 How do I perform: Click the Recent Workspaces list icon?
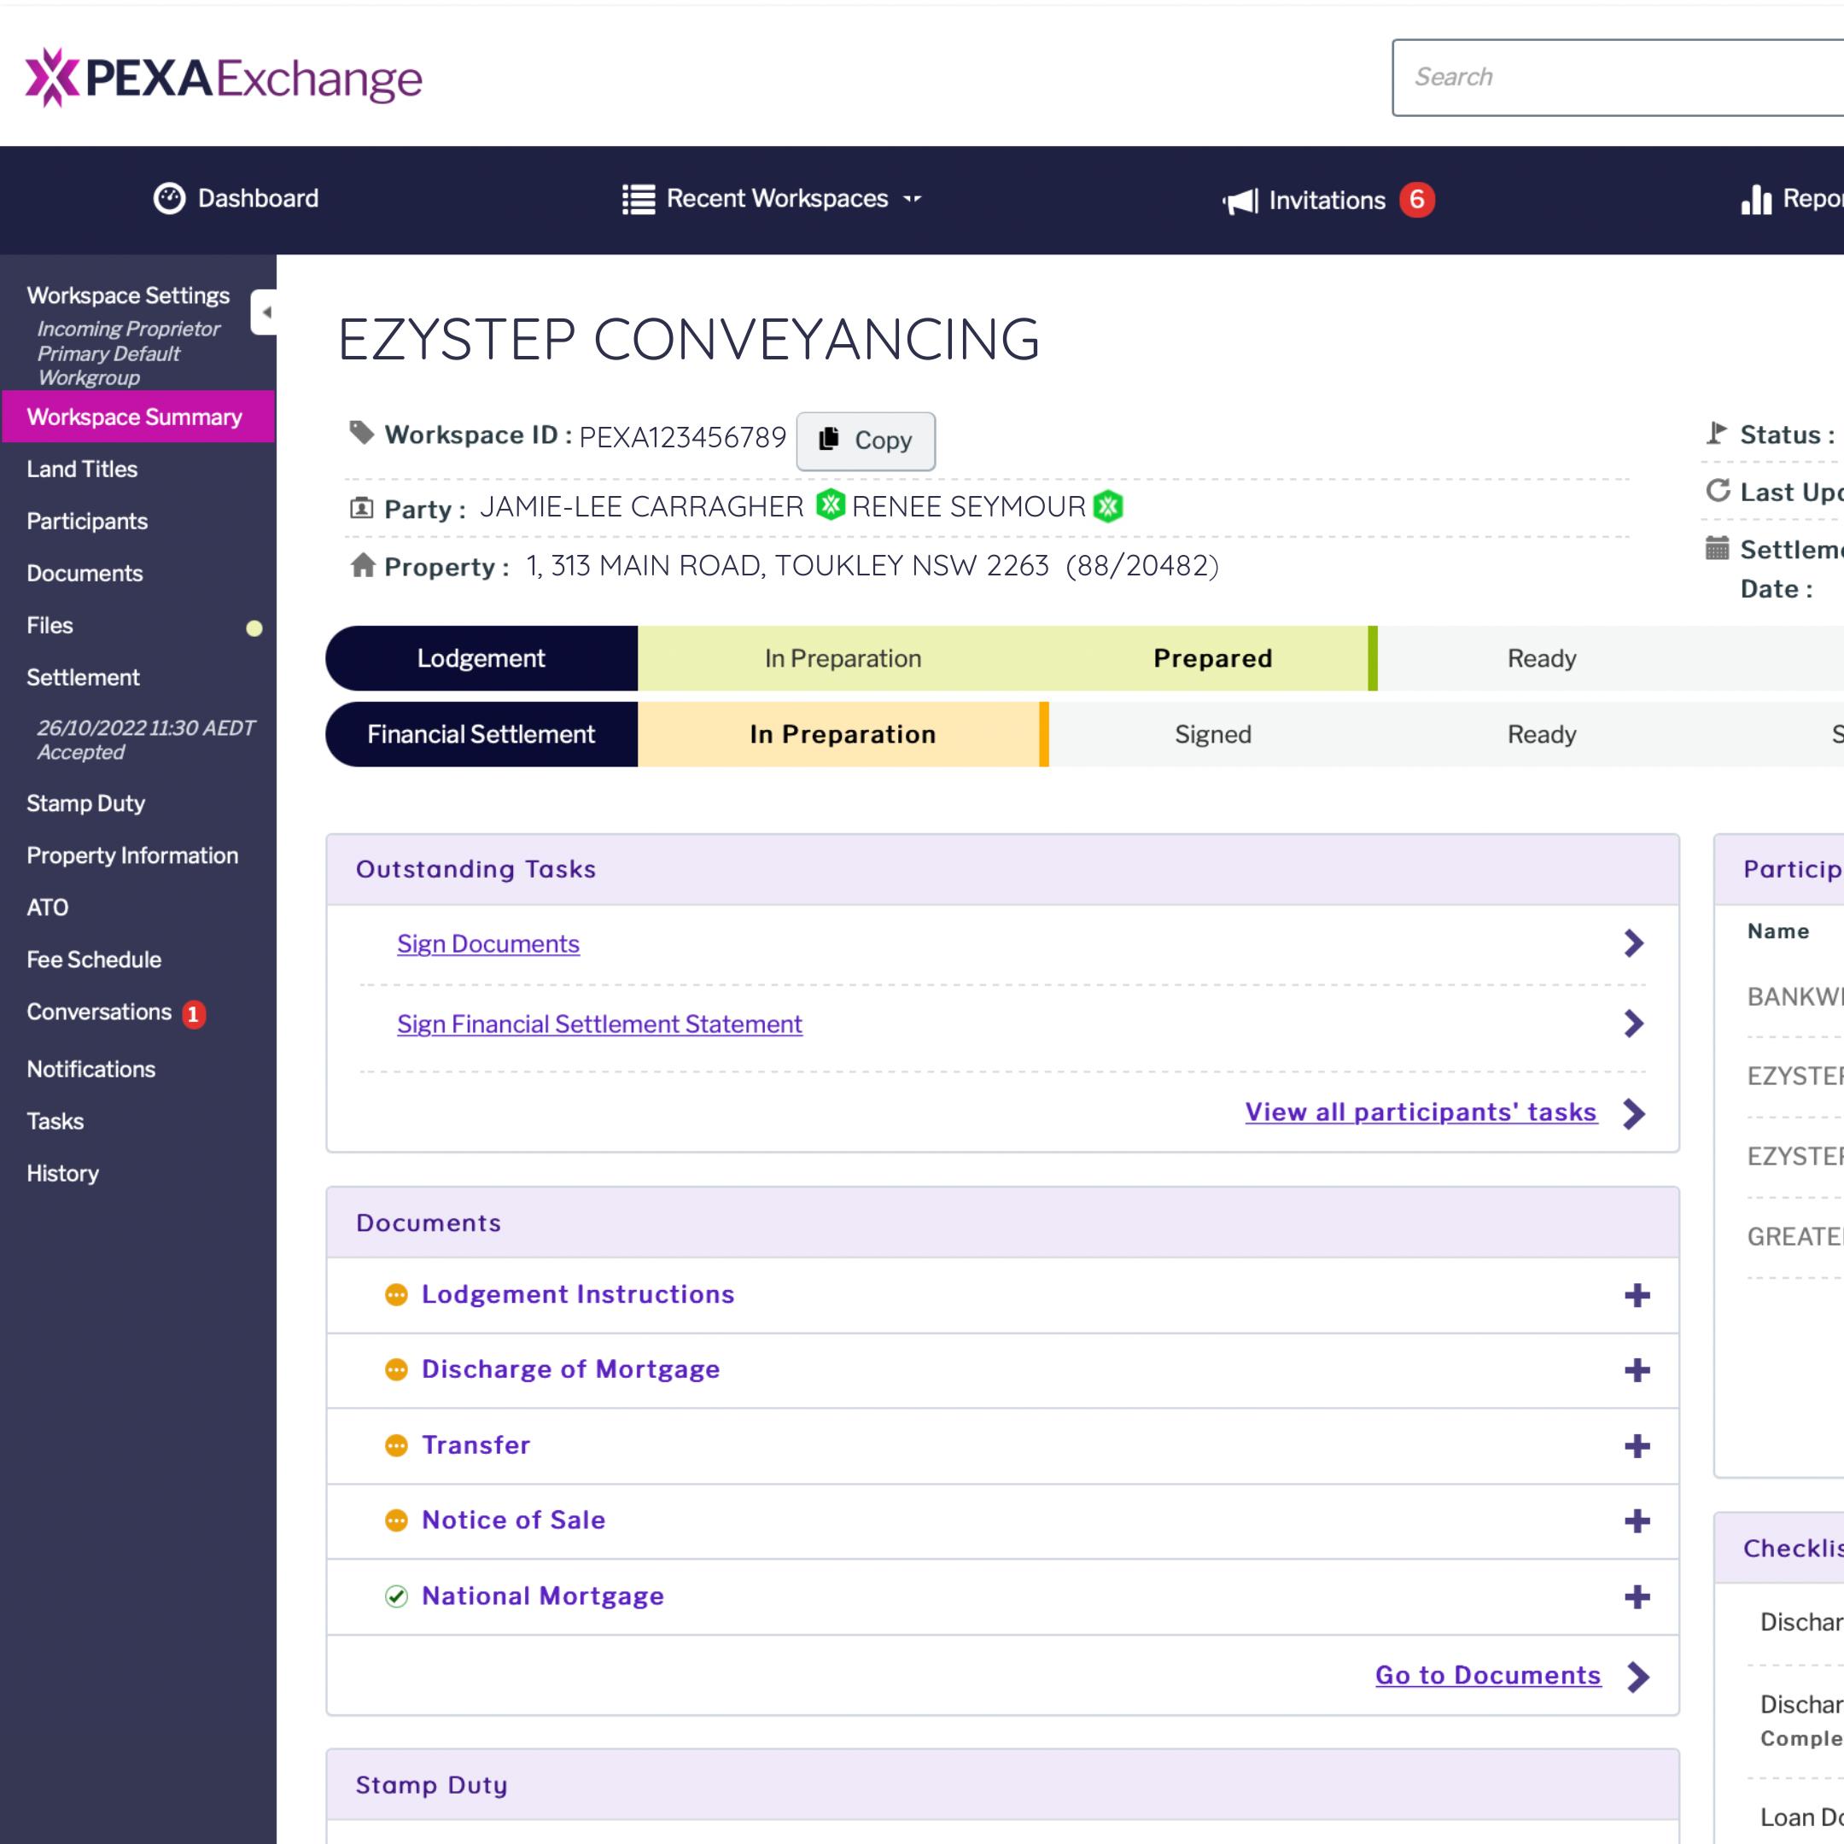click(x=639, y=200)
